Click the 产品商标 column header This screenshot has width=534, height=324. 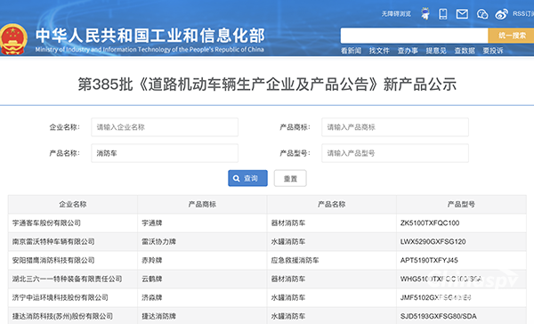tap(202, 204)
